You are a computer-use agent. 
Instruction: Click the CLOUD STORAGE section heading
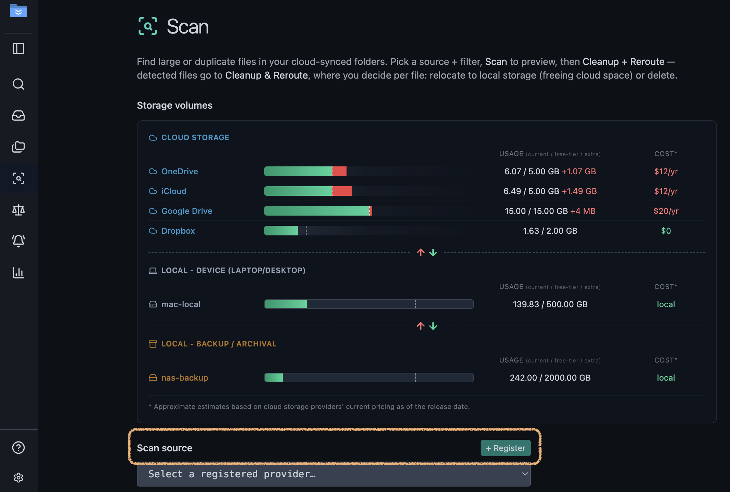[195, 138]
